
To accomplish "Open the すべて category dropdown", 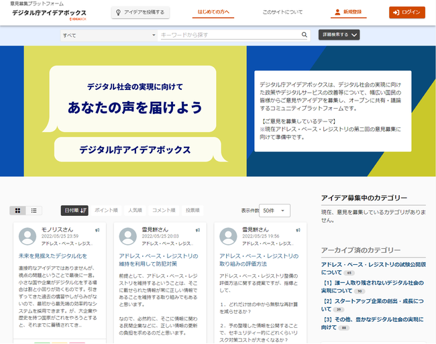I will coord(107,35).
